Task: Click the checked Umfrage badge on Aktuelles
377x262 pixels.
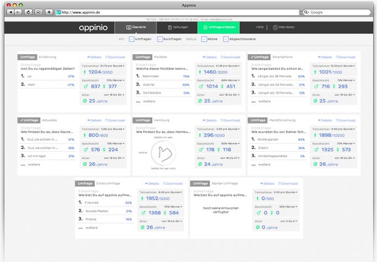Action: (x=29, y=120)
